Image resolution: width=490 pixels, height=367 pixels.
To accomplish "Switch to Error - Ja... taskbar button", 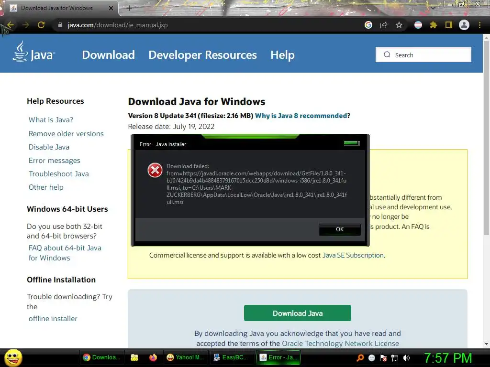I will tap(278, 357).
